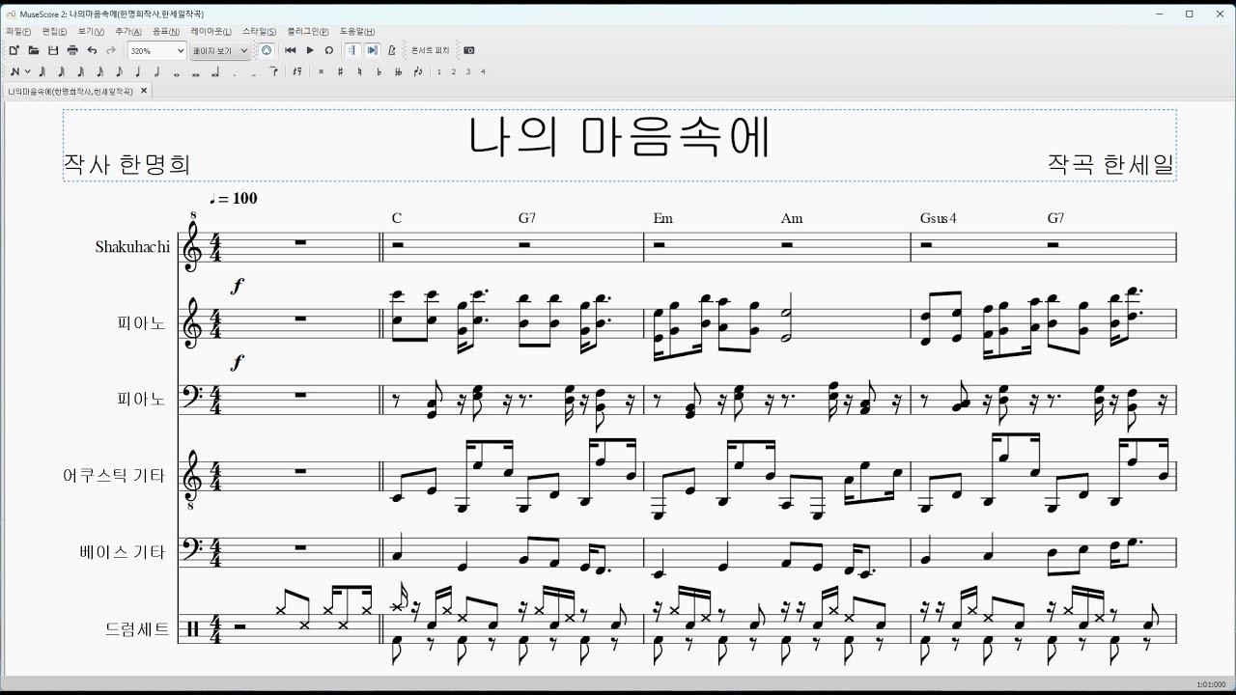1236x695 pixels.
Task: Select voice 4
Action: tap(483, 71)
